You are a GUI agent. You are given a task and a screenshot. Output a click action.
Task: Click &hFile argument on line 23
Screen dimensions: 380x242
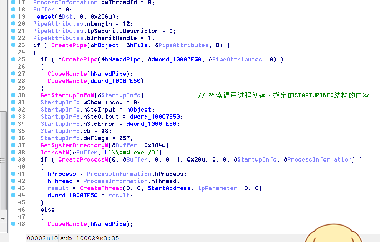pos(137,45)
